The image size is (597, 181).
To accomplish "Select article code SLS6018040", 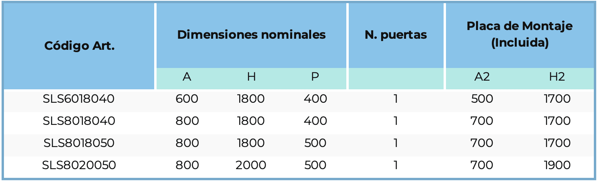I will coord(79,99).
